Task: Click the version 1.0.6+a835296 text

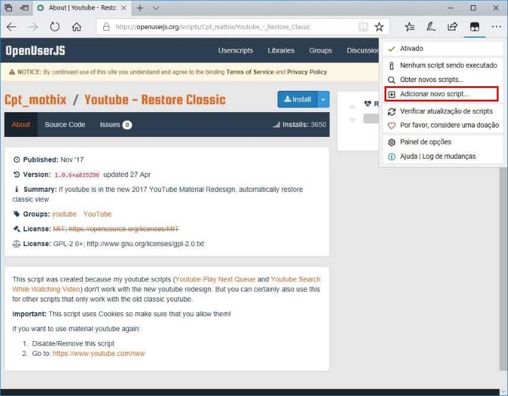Action: click(x=77, y=175)
